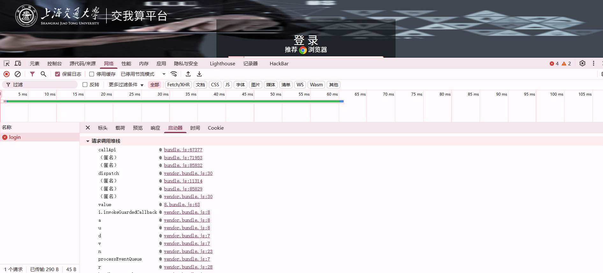Open DevTools settings gear

582,63
